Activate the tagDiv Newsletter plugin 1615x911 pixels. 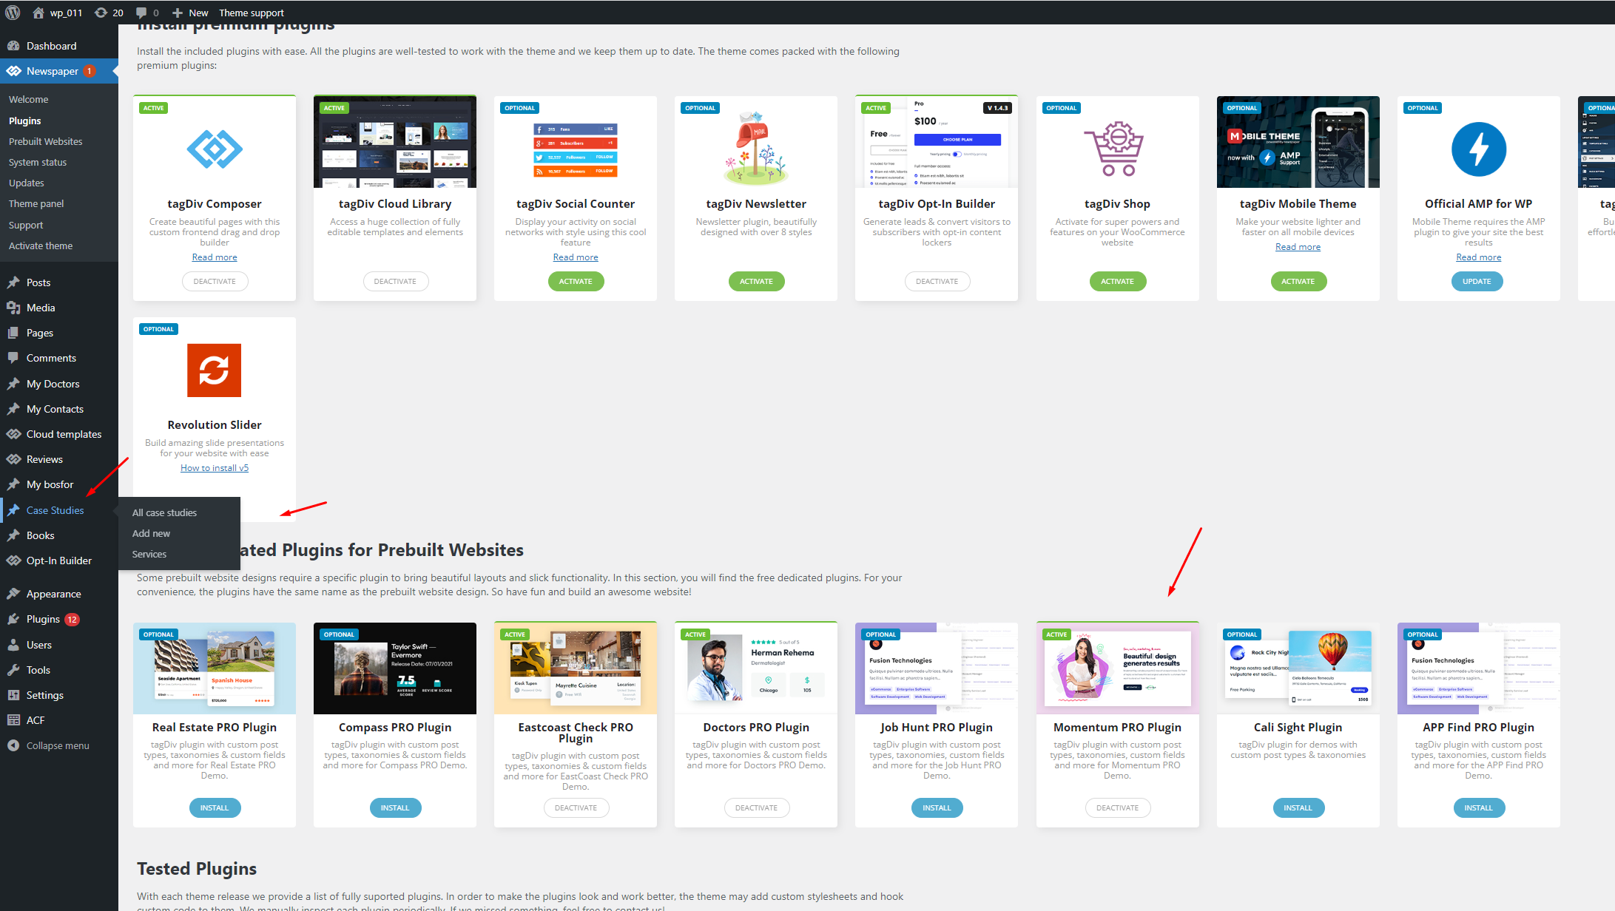click(756, 281)
